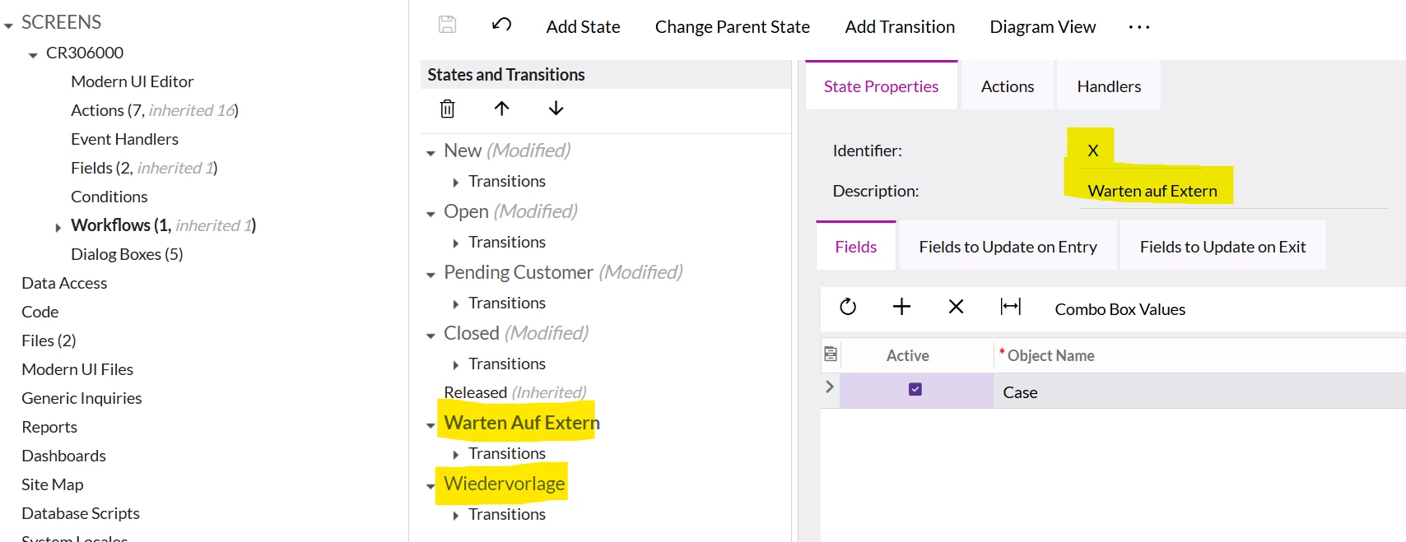Add a new row with plus icon
Screen dimensions: 1406x542
pyautogui.click(x=901, y=307)
